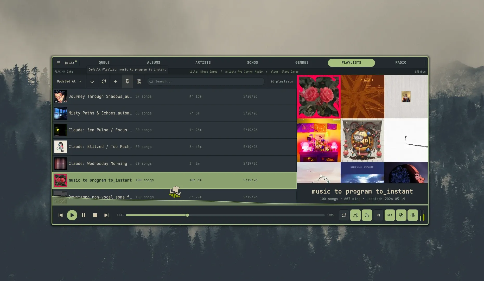Screen dimensions: 484x281
Task: Click the orange Orbital album cover
Action: tap(362, 97)
